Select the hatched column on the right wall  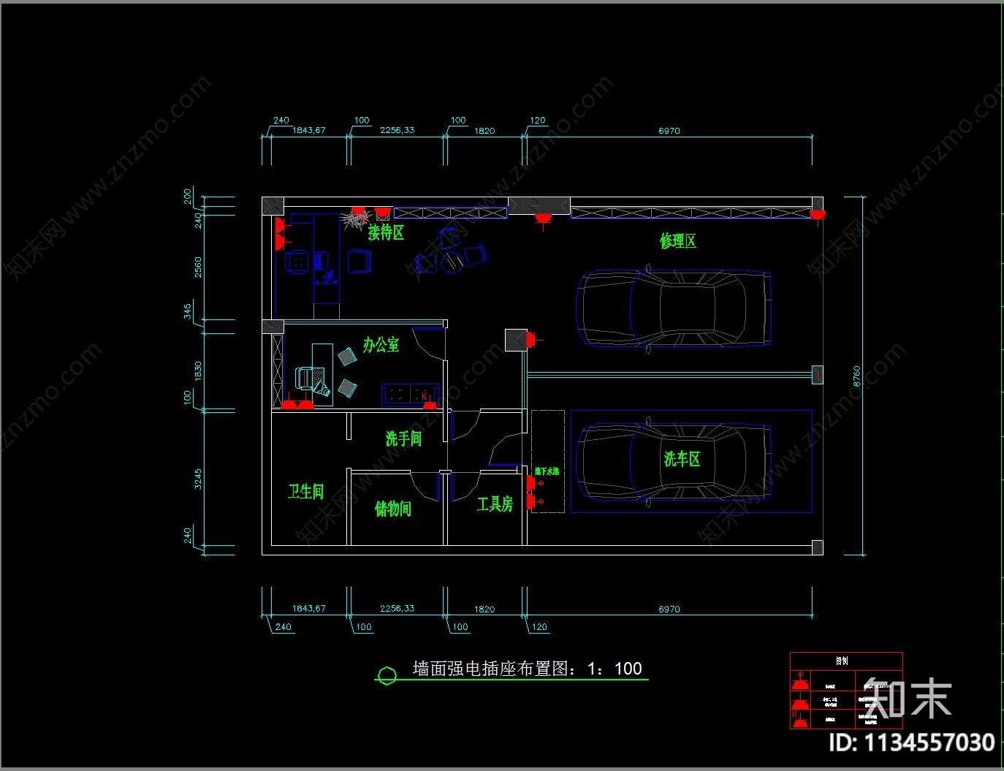pyautogui.click(x=818, y=375)
